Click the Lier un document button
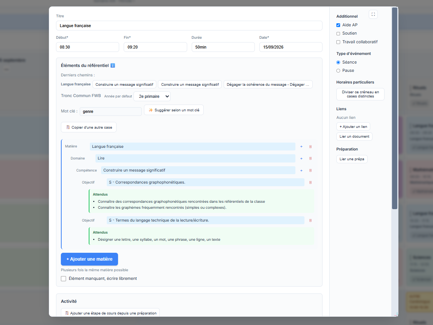The width and height of the screenshot is (433, 325). click(x=354, y=137)
